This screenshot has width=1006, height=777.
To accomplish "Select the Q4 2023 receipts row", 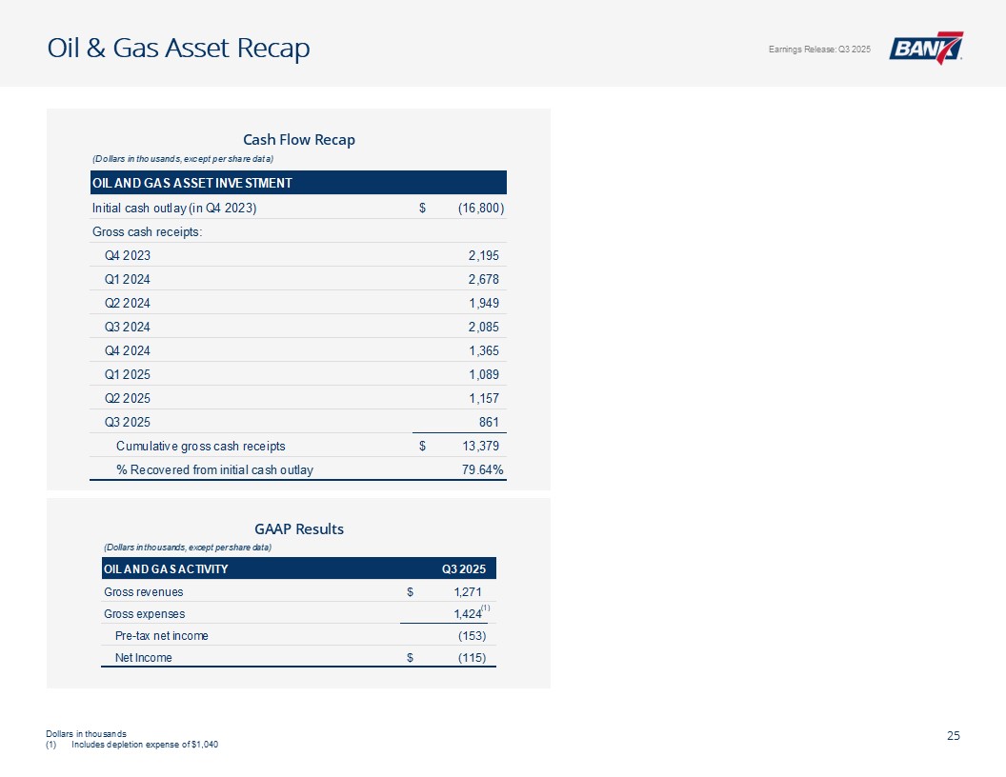I will (128, 255).
